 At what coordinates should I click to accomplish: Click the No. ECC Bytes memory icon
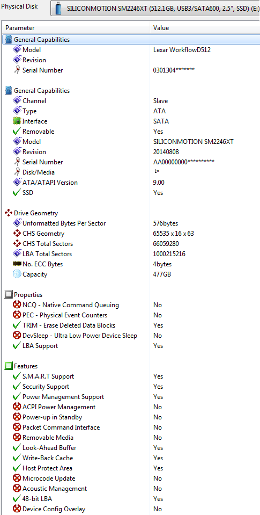point(17,264)
